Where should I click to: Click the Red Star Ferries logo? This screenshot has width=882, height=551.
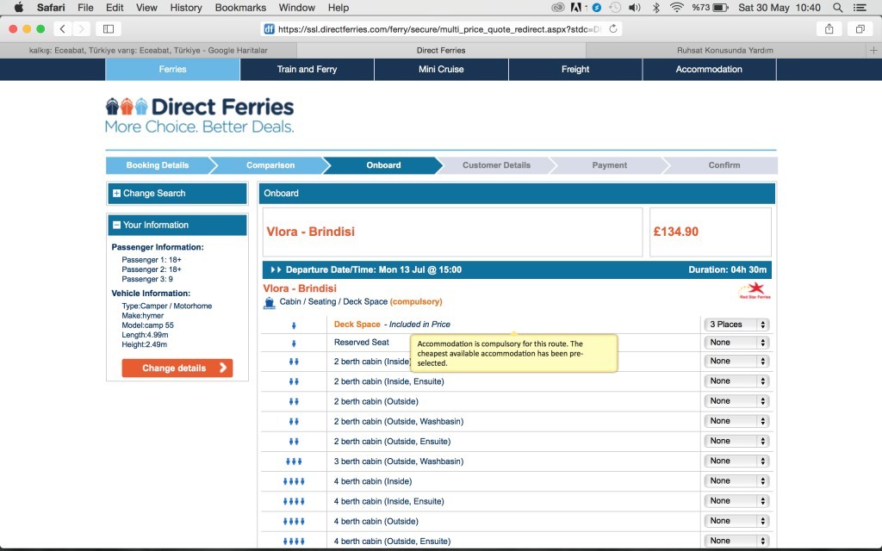tap(755, 291)
